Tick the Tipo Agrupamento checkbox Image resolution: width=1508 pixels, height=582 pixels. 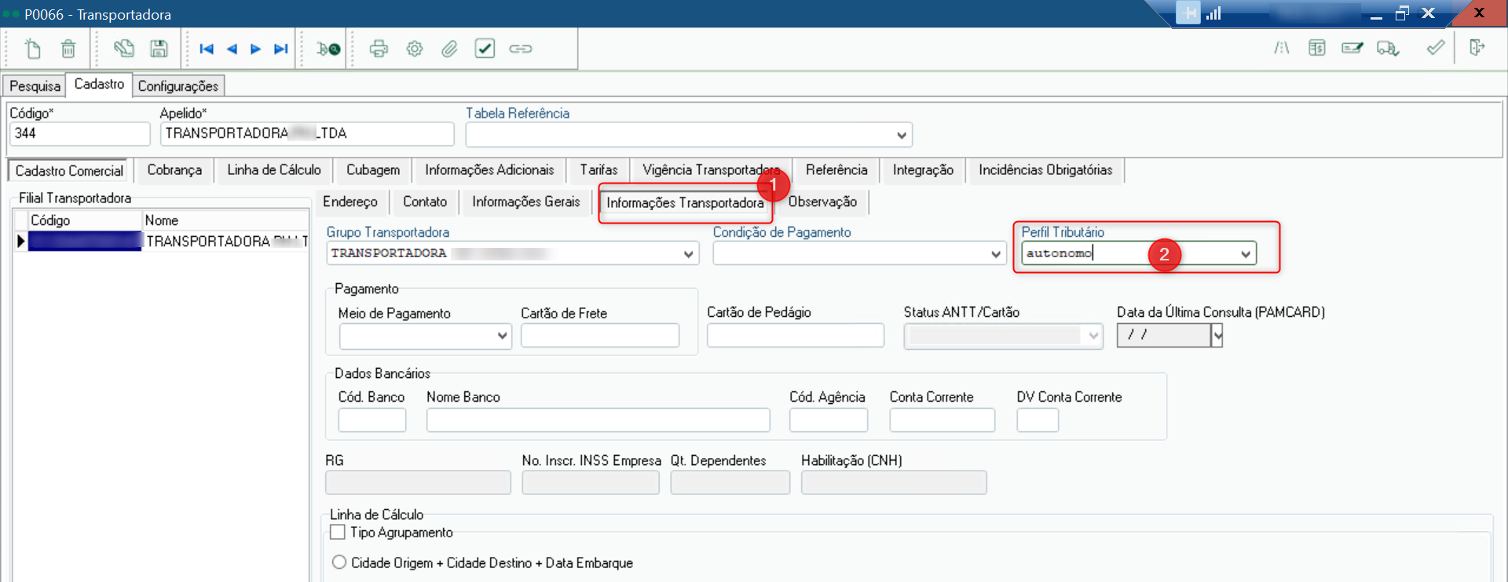[x=338, y=533]
